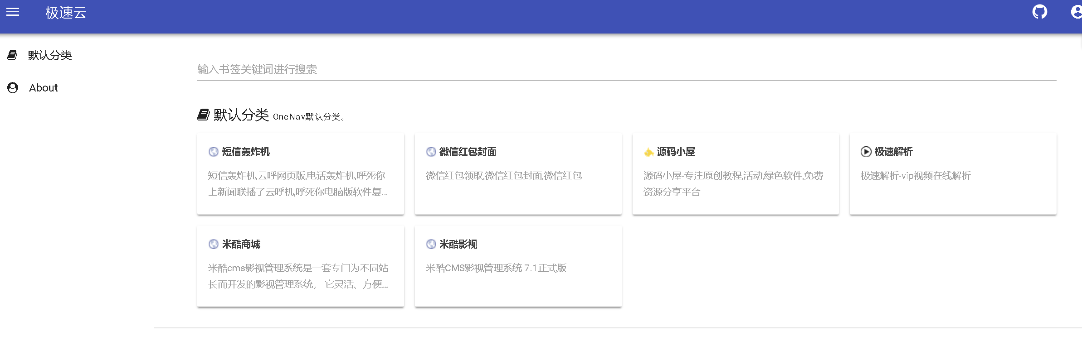Image resolution: width=1082 pixels, height=346 pixels.
Task: Click the globe icon on 米酷影视 card
Action: 431,245
